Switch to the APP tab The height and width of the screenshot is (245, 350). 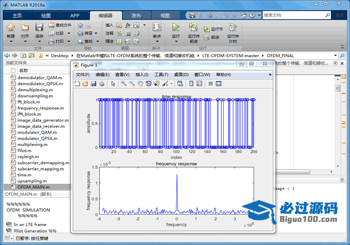point(74,15)
